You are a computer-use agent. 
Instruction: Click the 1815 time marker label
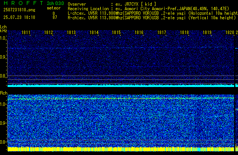point(117,33)
